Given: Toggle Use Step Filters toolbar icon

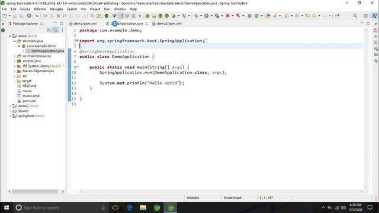Looking at the screenshot, I should tap(99, 16).
